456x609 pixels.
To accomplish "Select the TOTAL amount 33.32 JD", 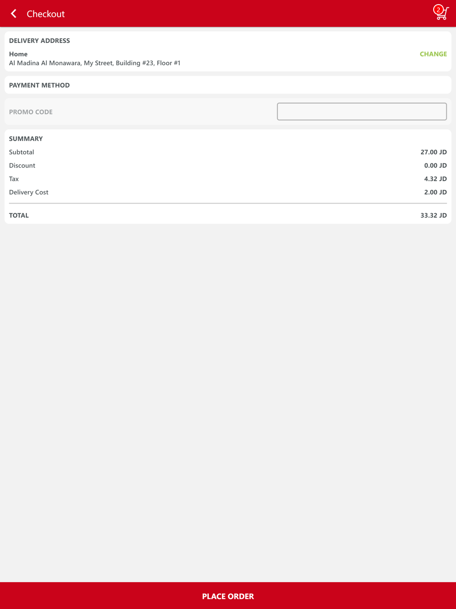I will tap(434, 215).
